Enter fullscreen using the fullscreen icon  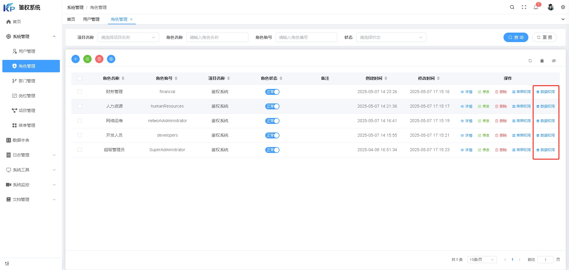click(524, 7)
